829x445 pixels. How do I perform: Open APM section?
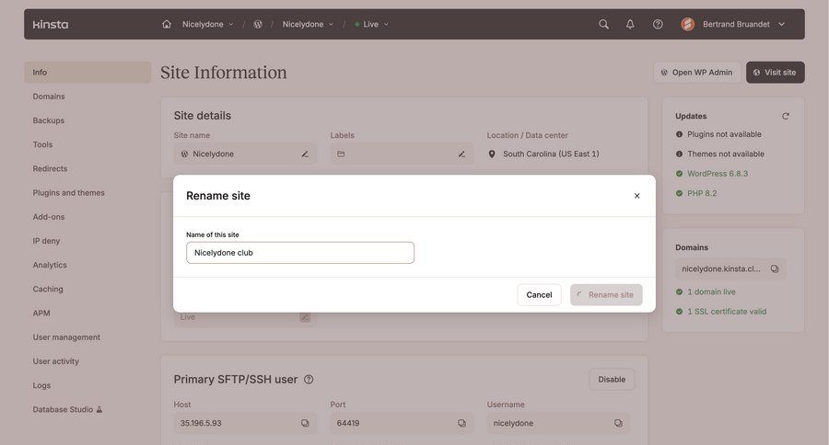(41, 313)
